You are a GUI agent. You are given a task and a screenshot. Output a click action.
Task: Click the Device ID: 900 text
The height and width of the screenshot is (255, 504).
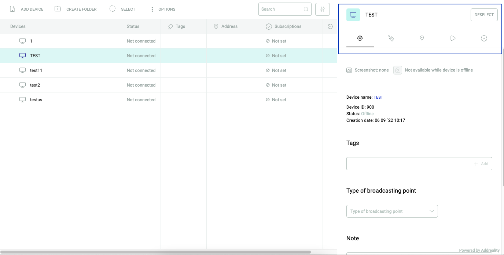pos(360,107)
